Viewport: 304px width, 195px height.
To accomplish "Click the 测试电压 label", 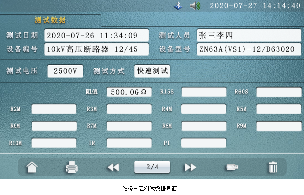I will pyautogui.click(x=22, y=71).
